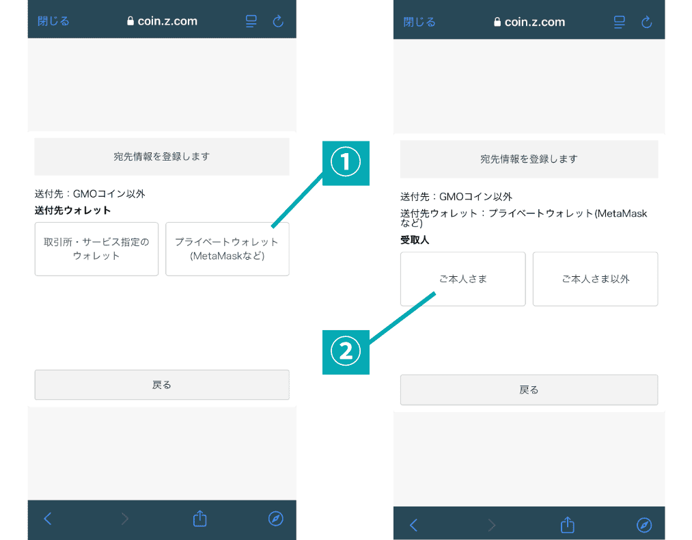Open Safari compass icon on the right screen
Image resolution: width=692 pixels, height=540 pixels.
click(643, 525)
